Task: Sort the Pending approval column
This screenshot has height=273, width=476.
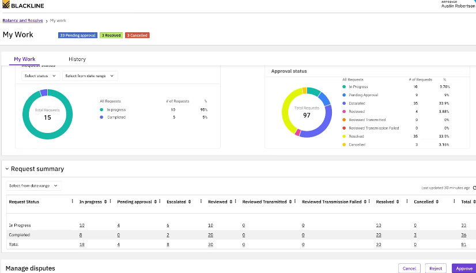Action: point(155,202)
